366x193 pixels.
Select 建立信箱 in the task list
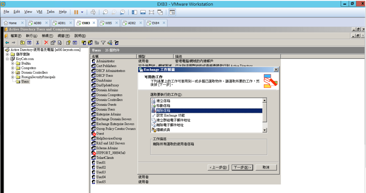click(163, 101)
